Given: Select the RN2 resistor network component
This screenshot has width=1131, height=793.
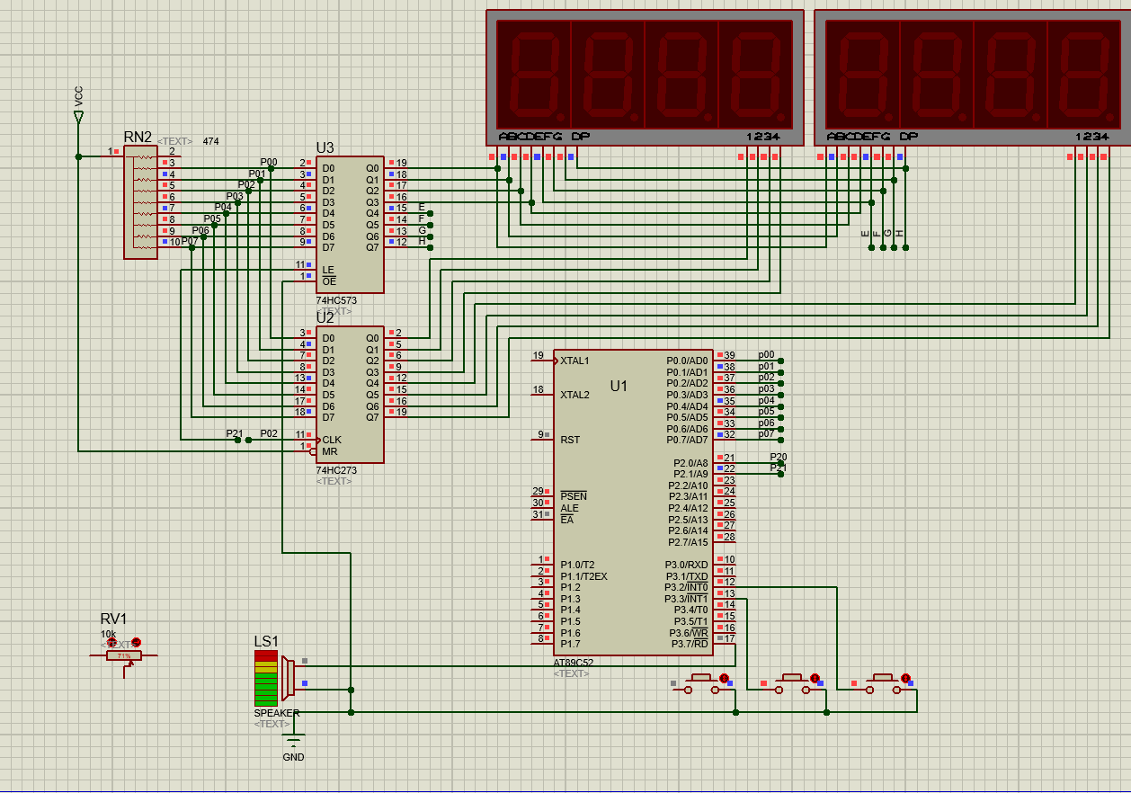Looking at the screenshot, I should click(141, 202).
